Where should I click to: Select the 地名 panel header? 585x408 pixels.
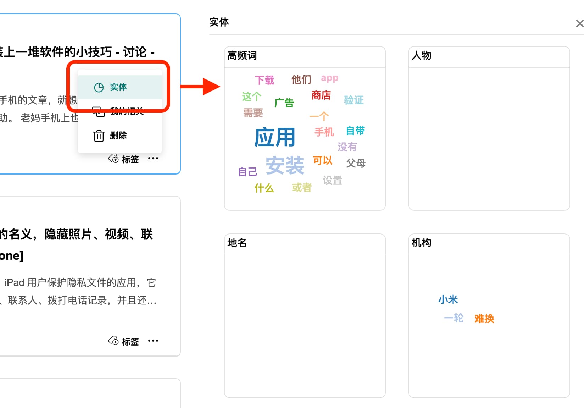(237, 243)
